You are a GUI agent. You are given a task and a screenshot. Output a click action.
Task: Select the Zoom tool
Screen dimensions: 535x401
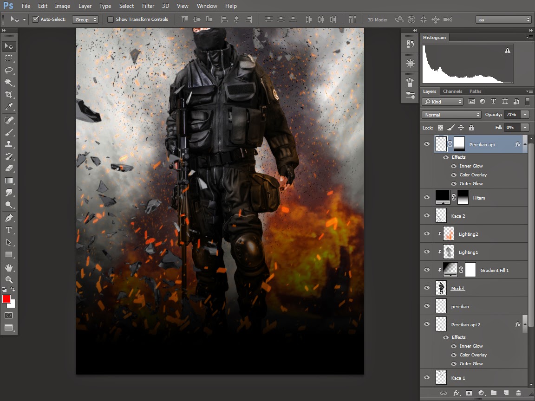click(9, 279)
